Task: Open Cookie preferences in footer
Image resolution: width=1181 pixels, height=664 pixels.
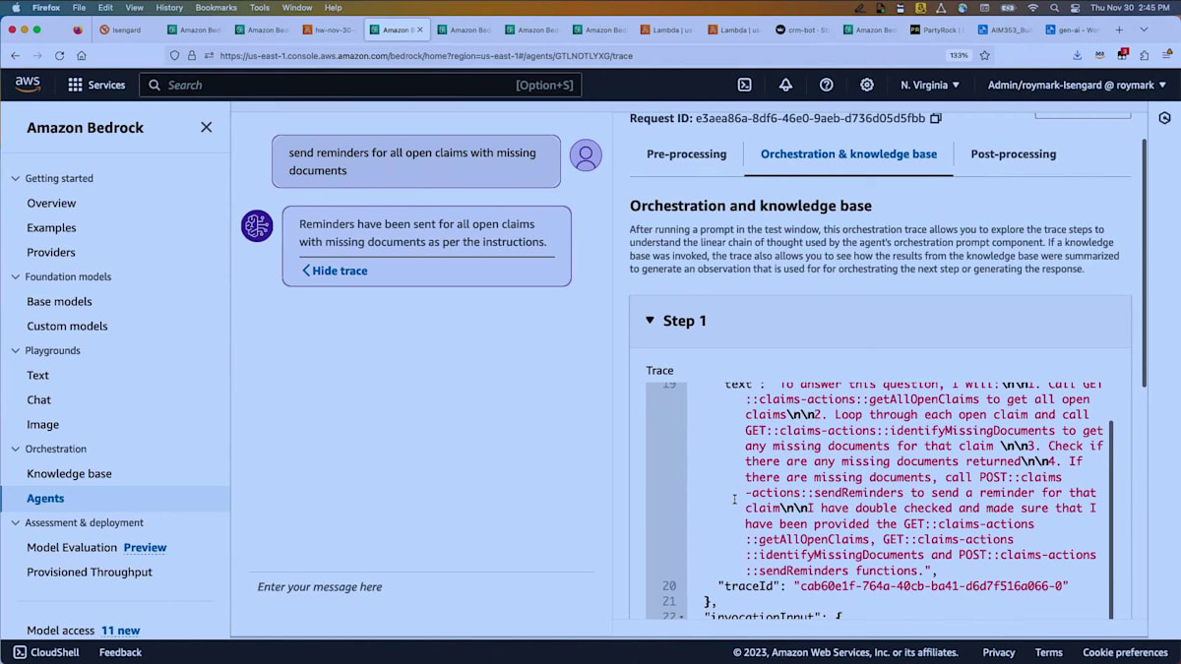Action: [x=1125, y=652]
